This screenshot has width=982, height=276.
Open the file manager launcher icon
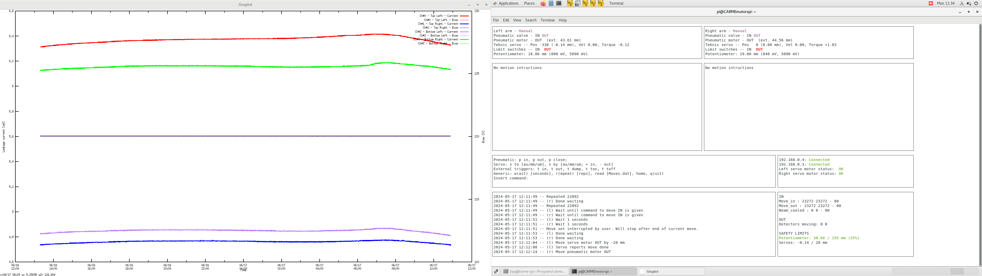click(551, 3)
